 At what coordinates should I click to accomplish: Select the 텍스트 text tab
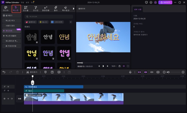coord(16,9)
